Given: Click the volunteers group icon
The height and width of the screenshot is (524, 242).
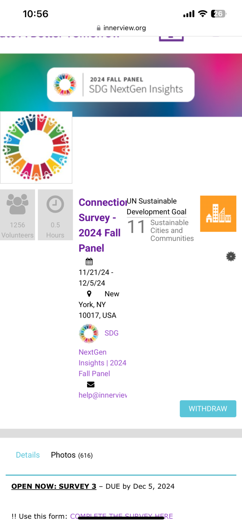Looking at the screenshot, I should 18,204.
